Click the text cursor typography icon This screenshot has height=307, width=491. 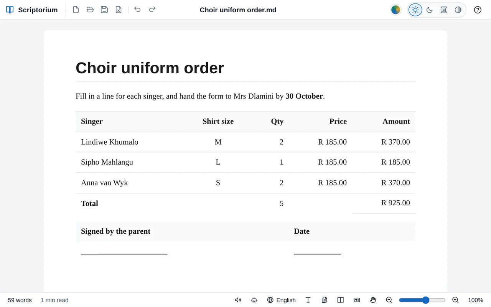click(x=308, y=300)
